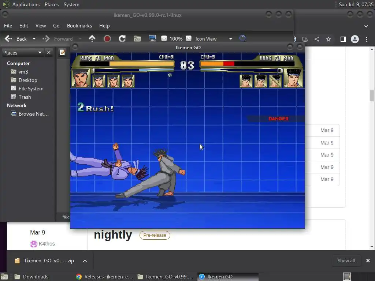The image size is (375, 281).
Task: Toggle the location edit pencil icon
Action: tap(62, 52)
